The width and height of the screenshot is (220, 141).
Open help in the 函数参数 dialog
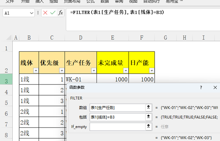[x=201, y=87]
